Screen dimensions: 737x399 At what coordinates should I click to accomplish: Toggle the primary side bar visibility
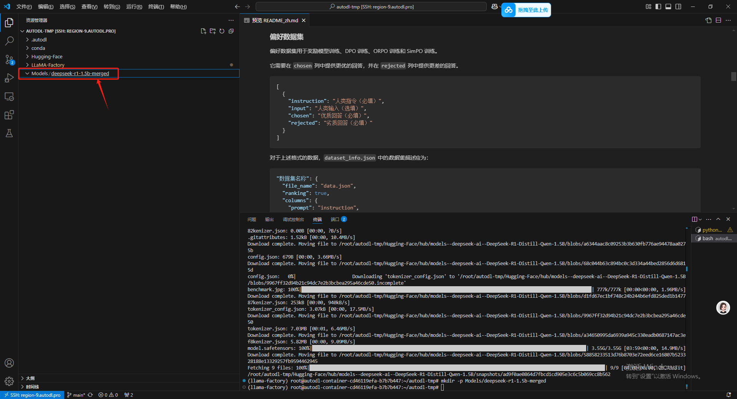click(x=658, y=7)
